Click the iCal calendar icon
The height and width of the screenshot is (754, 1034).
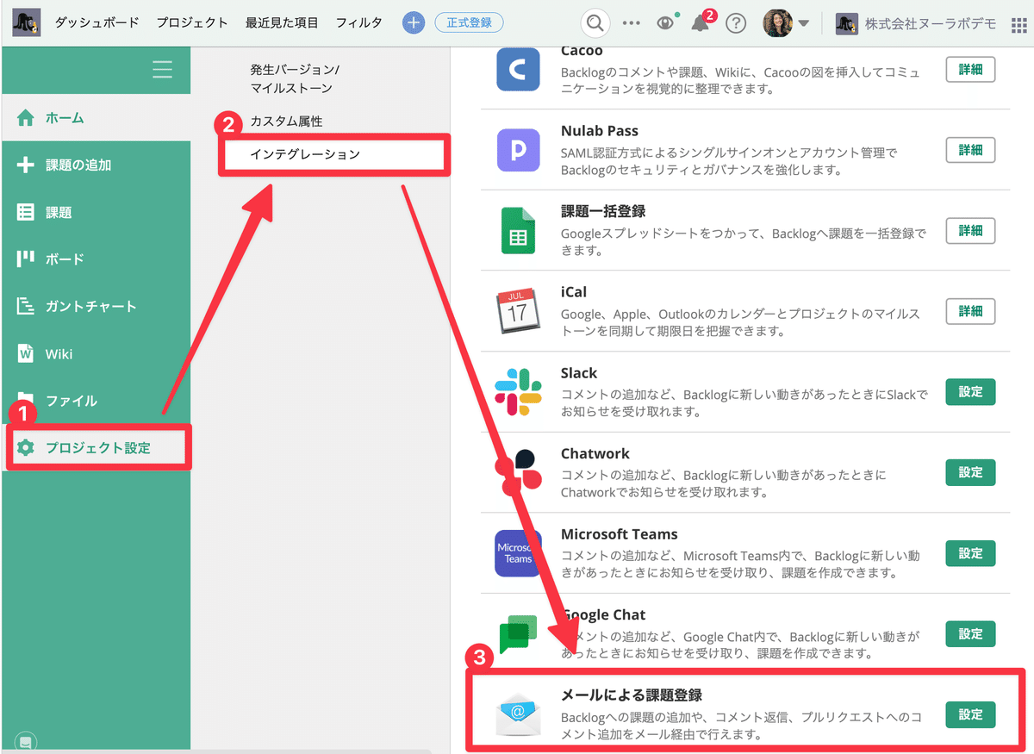click(517, 310)
